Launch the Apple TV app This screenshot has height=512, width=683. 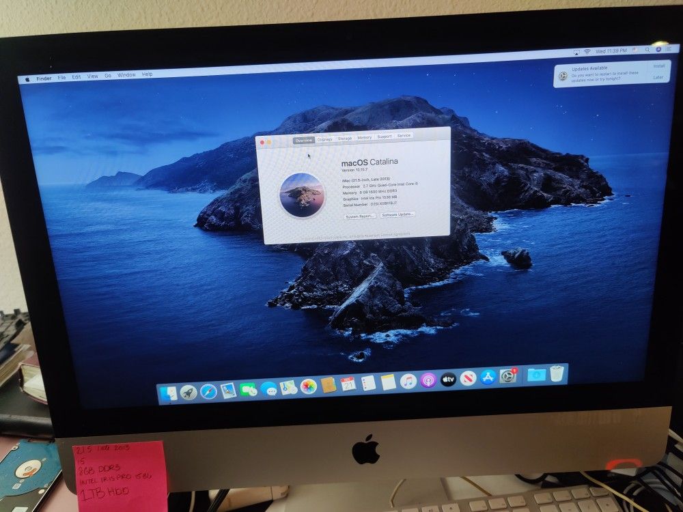tap(448, 380)
